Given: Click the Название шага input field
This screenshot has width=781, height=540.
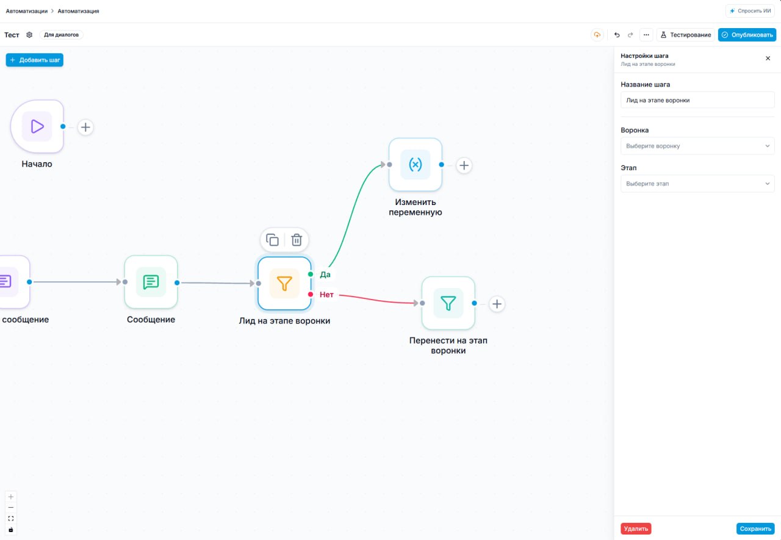Looking at the screenshot, I should pyautogui.click(x=697, y=100).
